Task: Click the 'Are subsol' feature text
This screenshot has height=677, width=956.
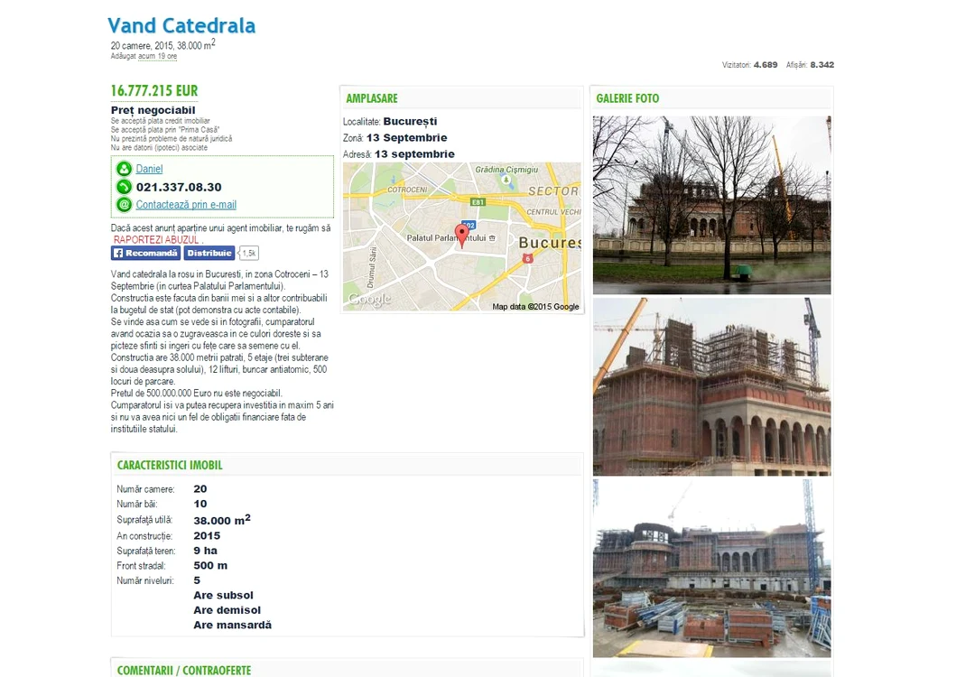Action: 223,595
